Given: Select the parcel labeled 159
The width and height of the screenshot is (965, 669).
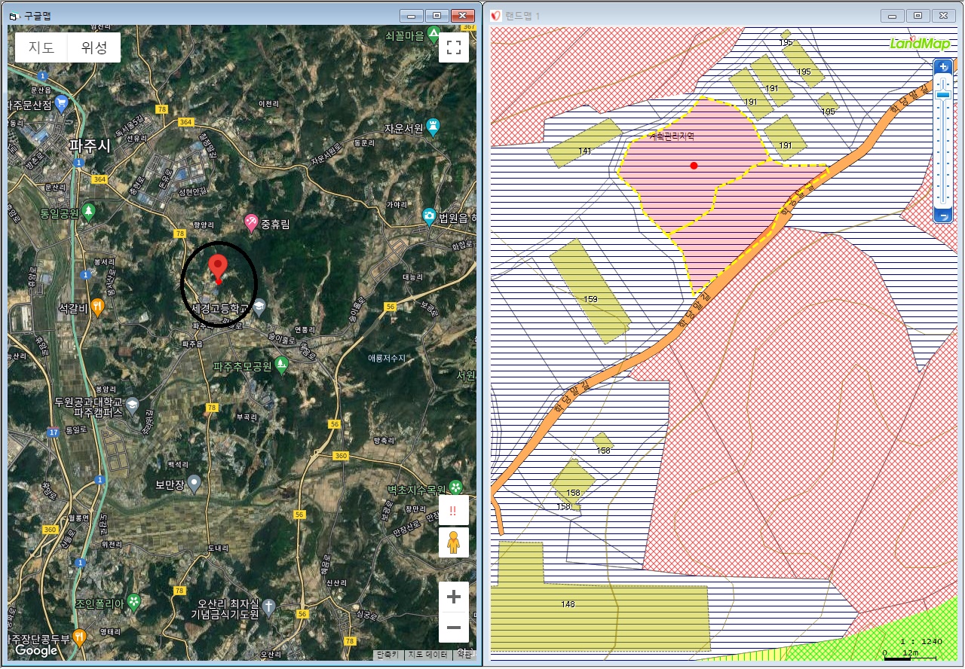Looking at the screenshot, I should coord(590,292).
